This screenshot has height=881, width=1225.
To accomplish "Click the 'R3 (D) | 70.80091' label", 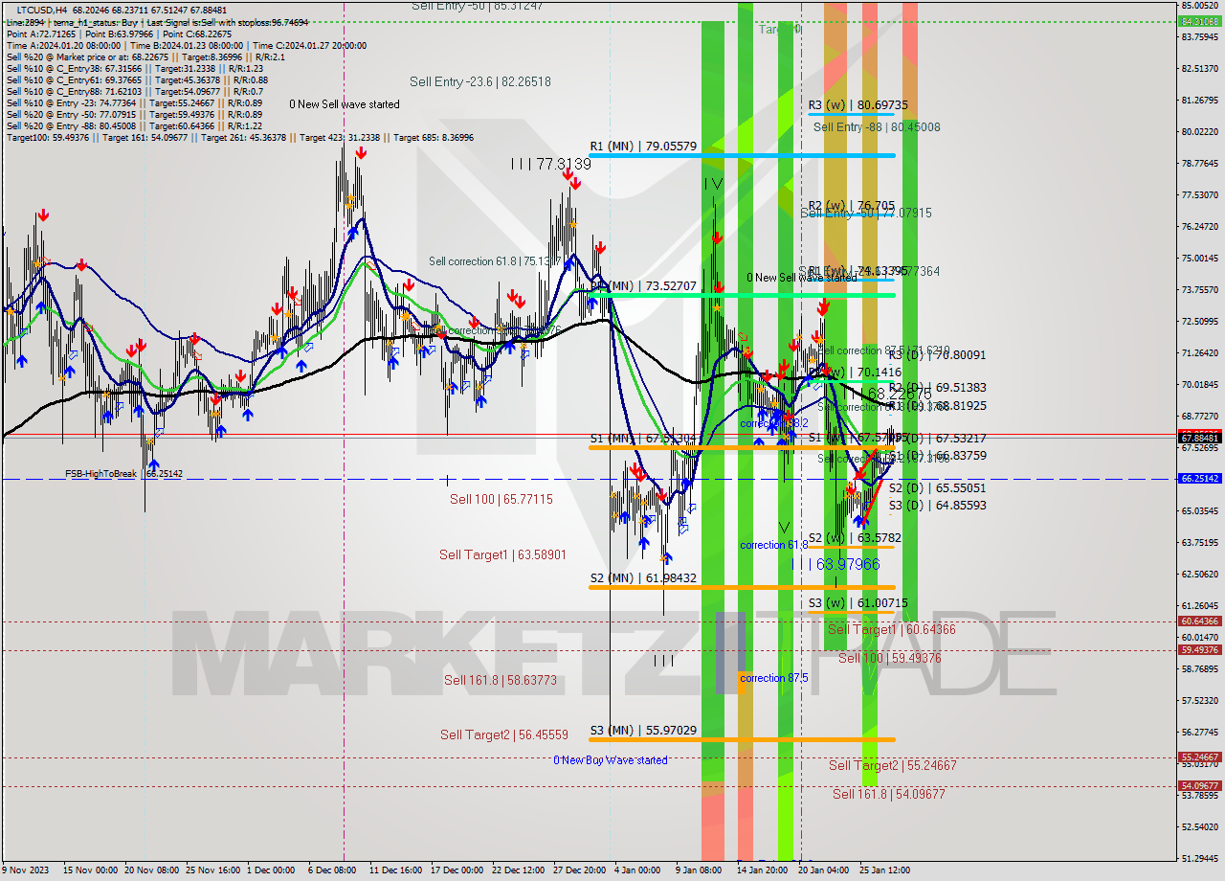I will tap(937, 354).
